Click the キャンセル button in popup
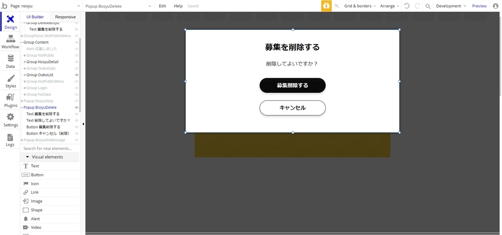Image resolution: width=502 pixels, height=235 pixels. click(x=292, y=108)
